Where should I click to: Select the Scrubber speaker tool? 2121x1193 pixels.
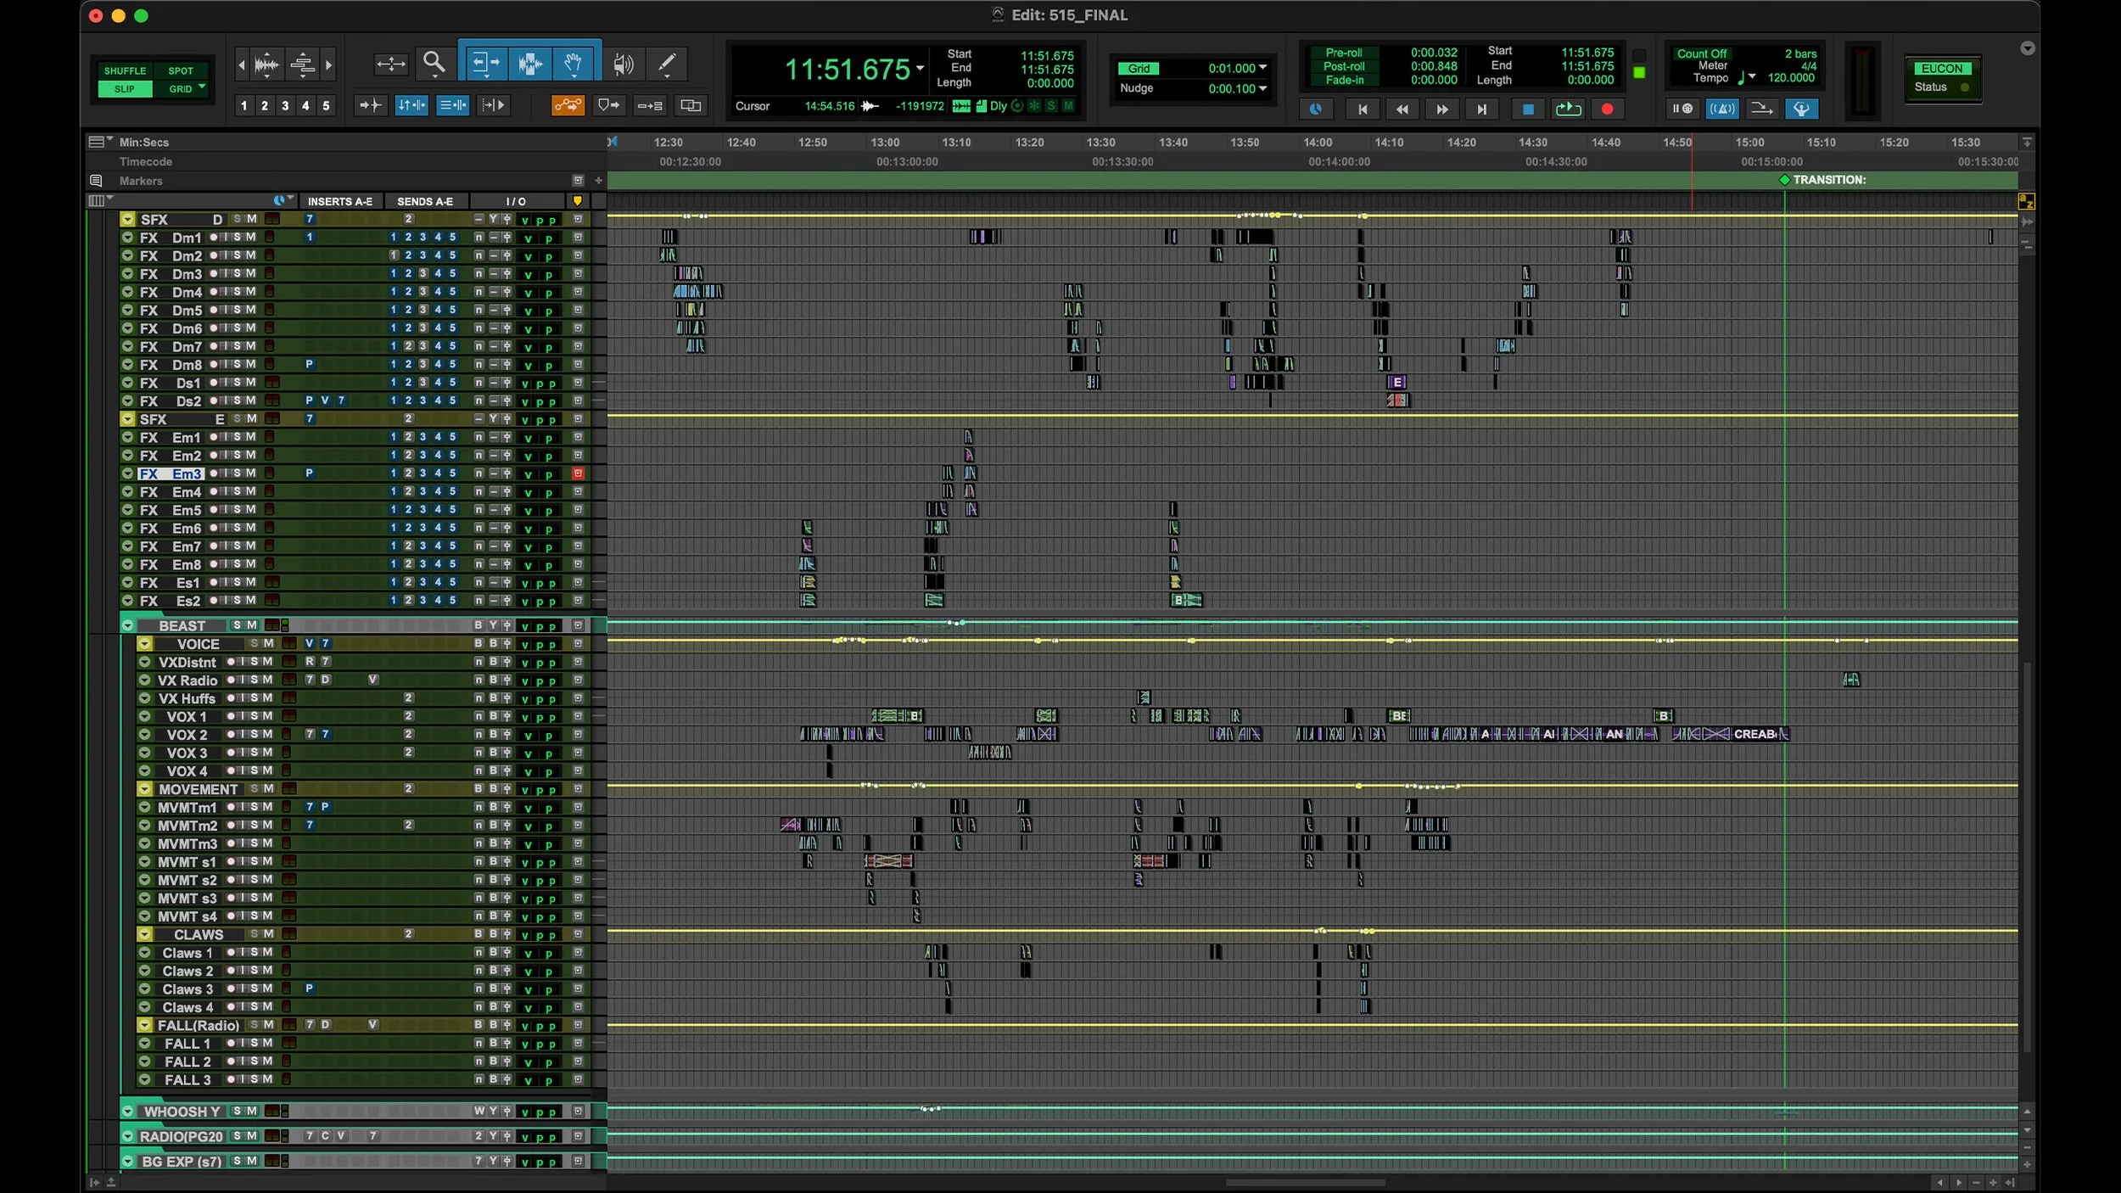[x=623, y=64]
